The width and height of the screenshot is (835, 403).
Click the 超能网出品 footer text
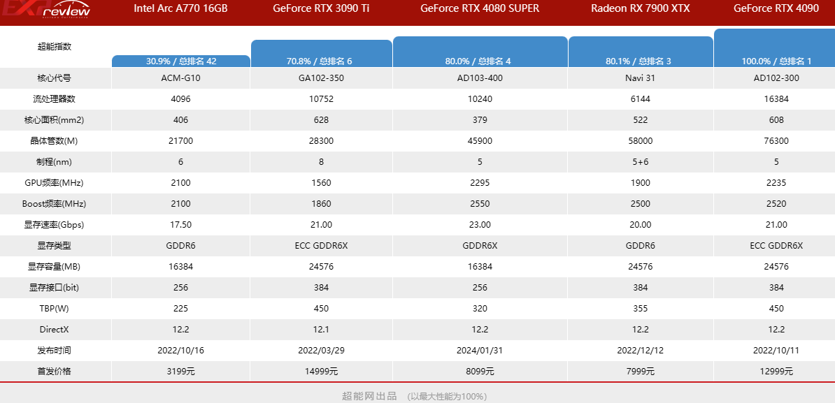coord(369,396)
